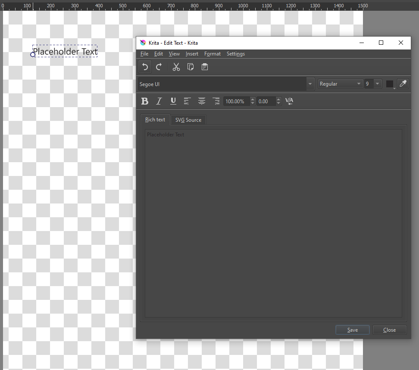Click the Undo arrow icon
Viewport: 419px width, 370px height.
pyautogui.click(x=145, y=67)
